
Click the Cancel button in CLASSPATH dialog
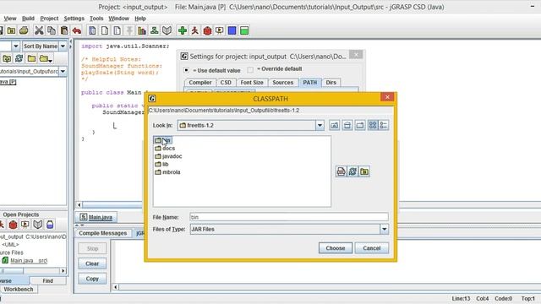(x=372, y=248)
